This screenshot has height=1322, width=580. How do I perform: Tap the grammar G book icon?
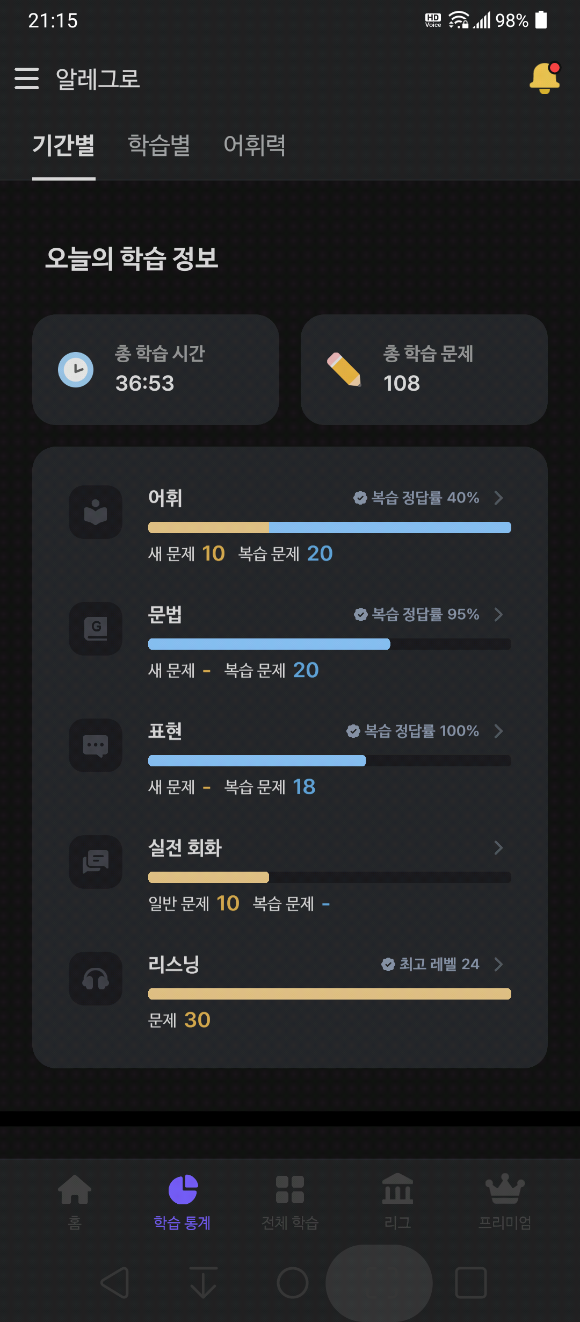(x=96, y=629)
